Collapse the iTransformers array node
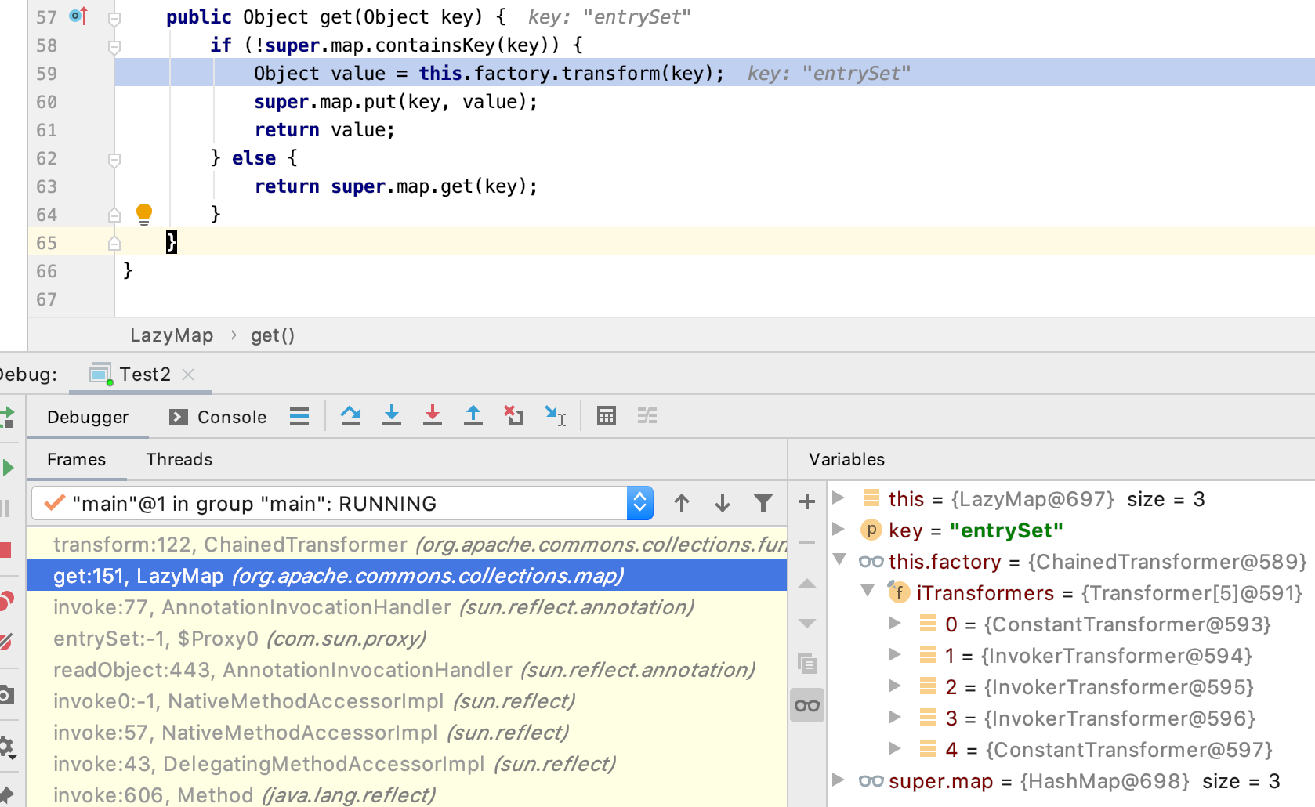This screenshot has height=807, width=1315. point(868,591)
